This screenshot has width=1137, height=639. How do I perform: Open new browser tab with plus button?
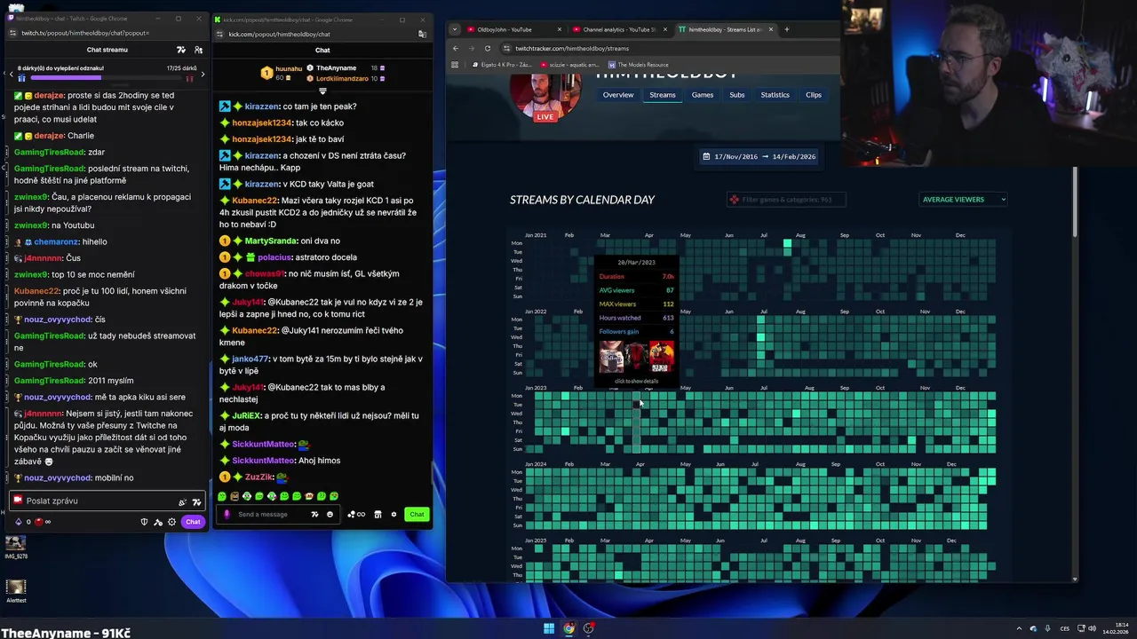pyautogui.click(x=786, y=29)
